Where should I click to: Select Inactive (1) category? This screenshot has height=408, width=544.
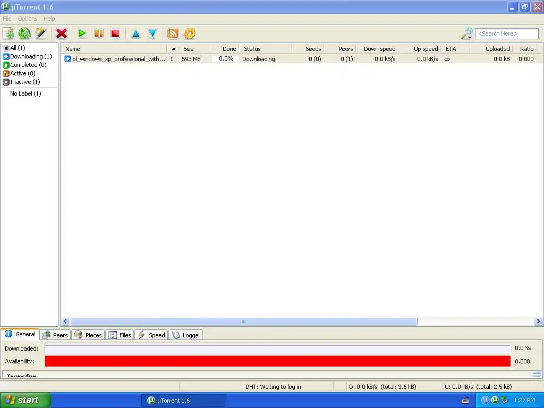tap(21, 82)
